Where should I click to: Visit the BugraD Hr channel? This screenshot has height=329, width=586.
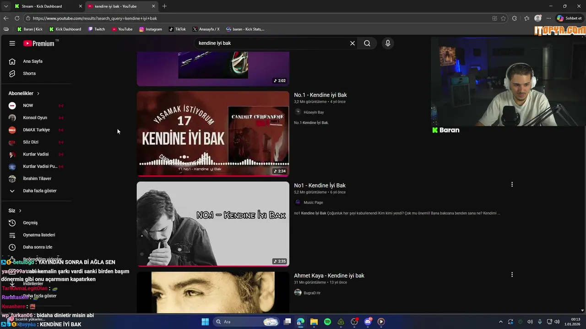click(x=312, y=293)
